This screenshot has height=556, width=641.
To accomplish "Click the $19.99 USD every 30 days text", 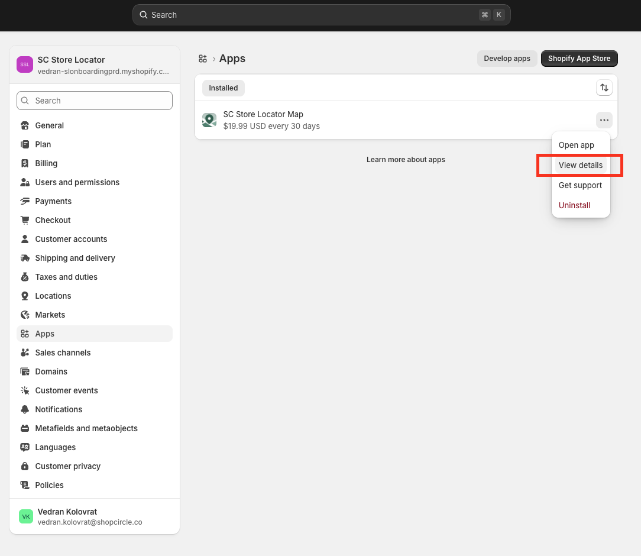I will pos(271,127).
